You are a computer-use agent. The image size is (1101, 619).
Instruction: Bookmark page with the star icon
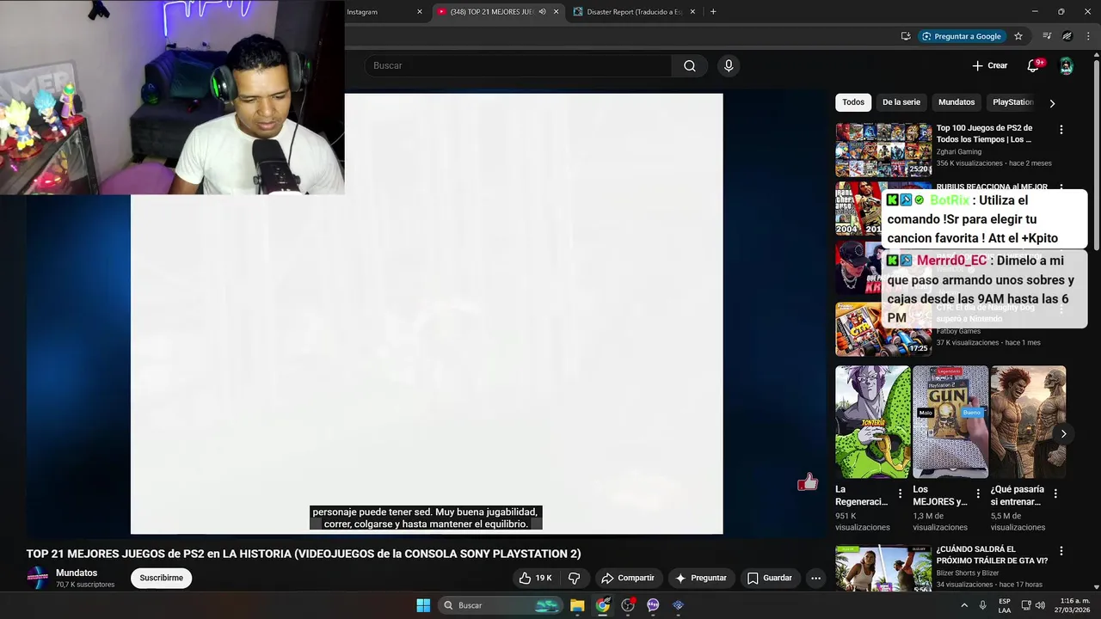pyautogui.click(x=1018, y=36)
